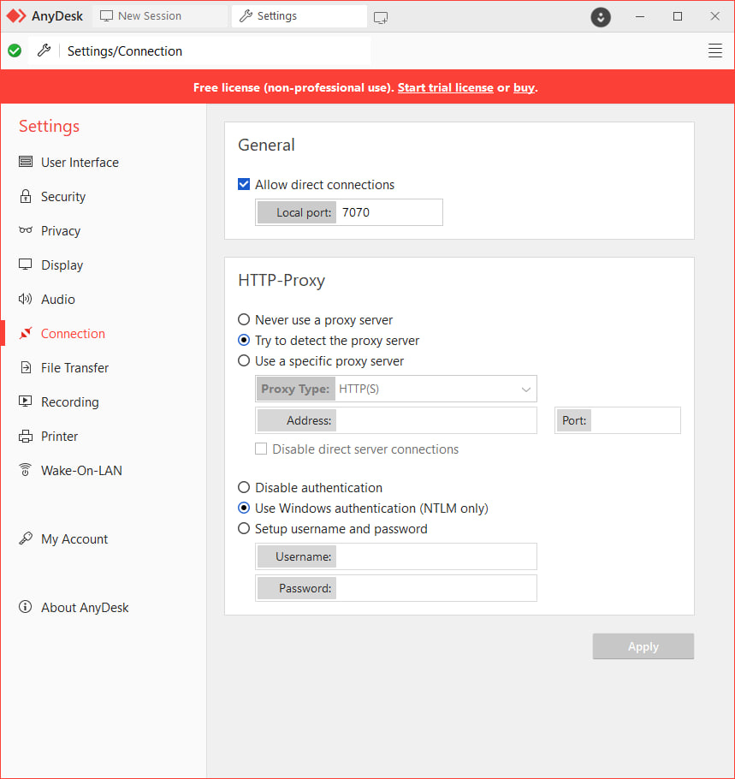The width and height of the screenshot is (735, 779).
Task: Click the wrench icon beside Settings/Connection
Action: click(44, 51)
